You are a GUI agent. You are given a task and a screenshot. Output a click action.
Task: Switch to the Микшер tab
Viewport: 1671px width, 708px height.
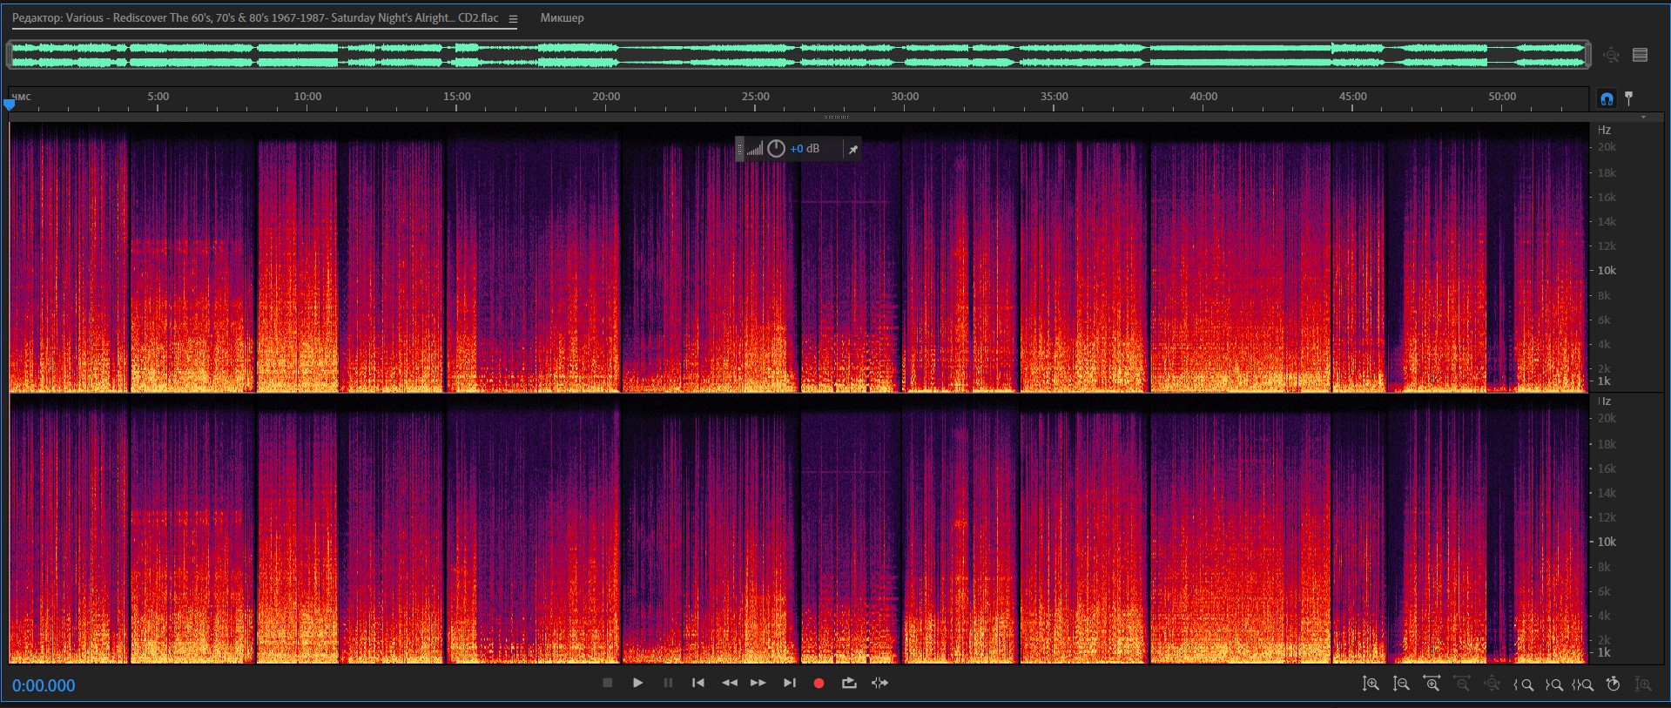pyautogui.click(x=562, y=18)
